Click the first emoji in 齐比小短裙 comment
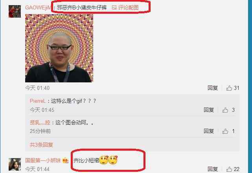The width and height of the screenshot is (252, 173). [104, 160]
